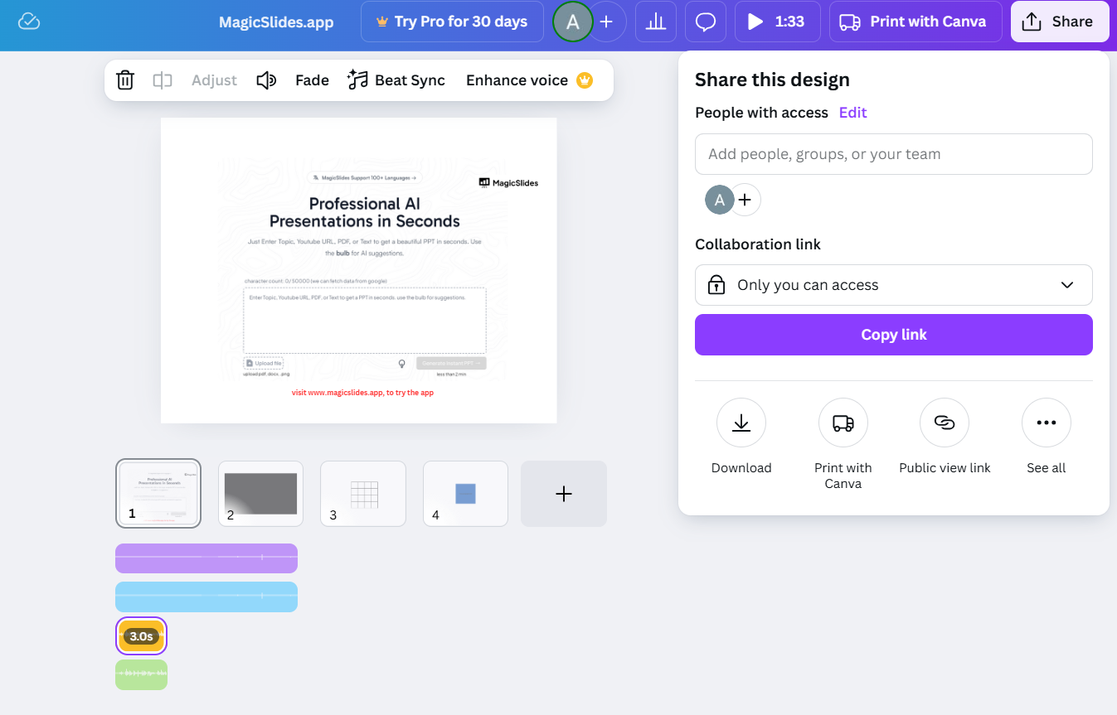Delete the selected audio with trash icon
The height and width of the screenshot is (715, 1117).
(x=125, y=80)
